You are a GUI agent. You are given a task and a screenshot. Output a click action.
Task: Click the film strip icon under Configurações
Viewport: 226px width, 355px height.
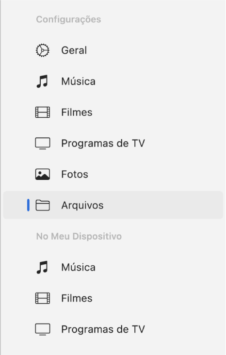pyautogui.click(x=42, y=113)
